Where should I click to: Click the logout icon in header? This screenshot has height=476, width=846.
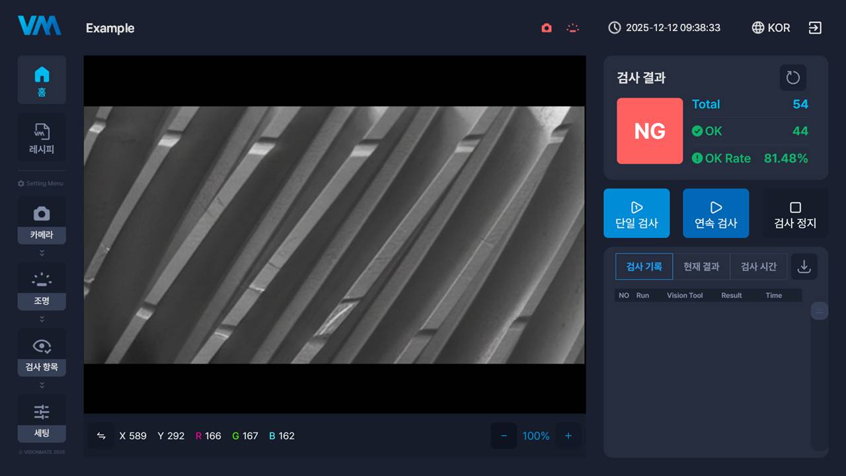tap(815, 28)
